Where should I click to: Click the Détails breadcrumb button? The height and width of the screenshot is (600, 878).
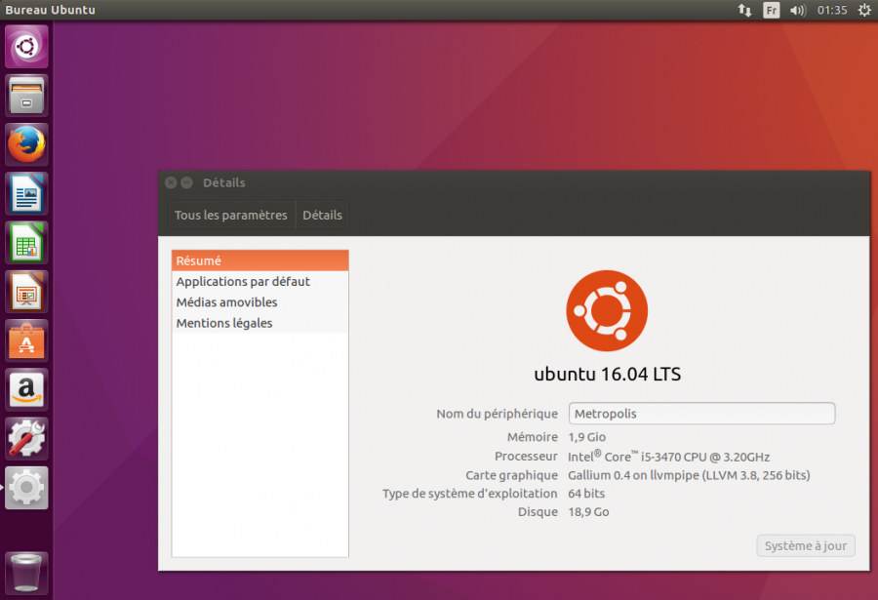[x=322, y=216]
